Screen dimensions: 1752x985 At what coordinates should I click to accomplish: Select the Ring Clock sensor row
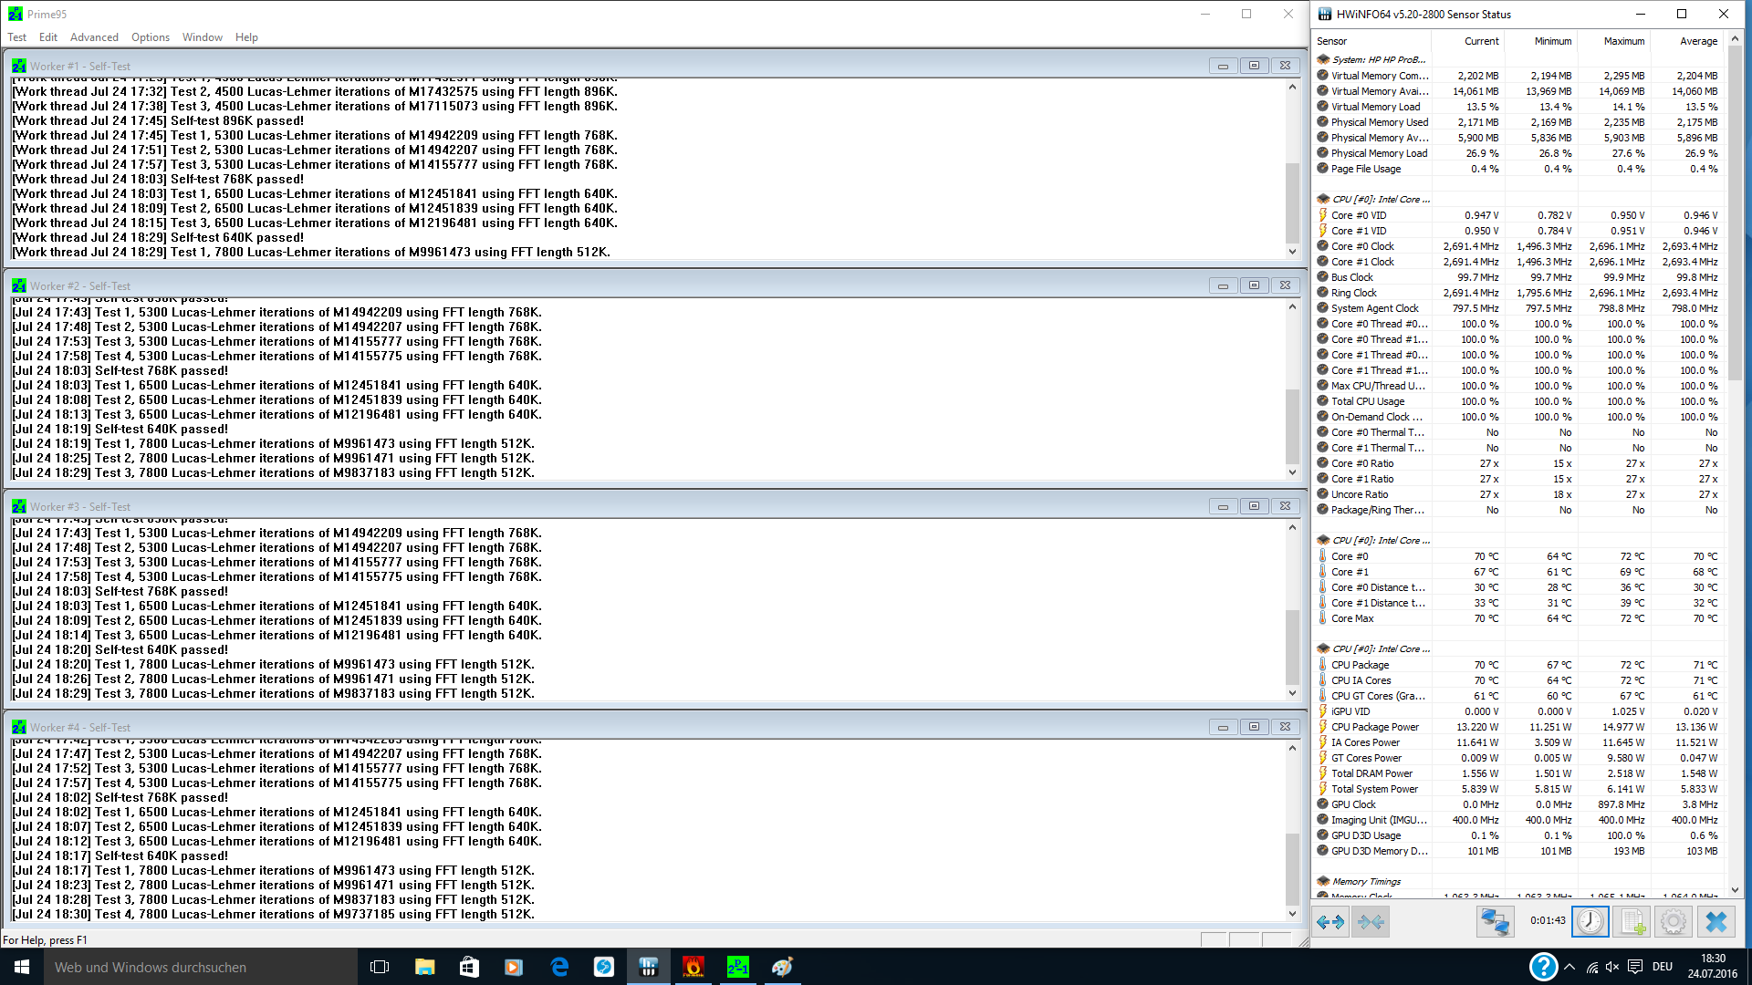(x=1520, y=293)
